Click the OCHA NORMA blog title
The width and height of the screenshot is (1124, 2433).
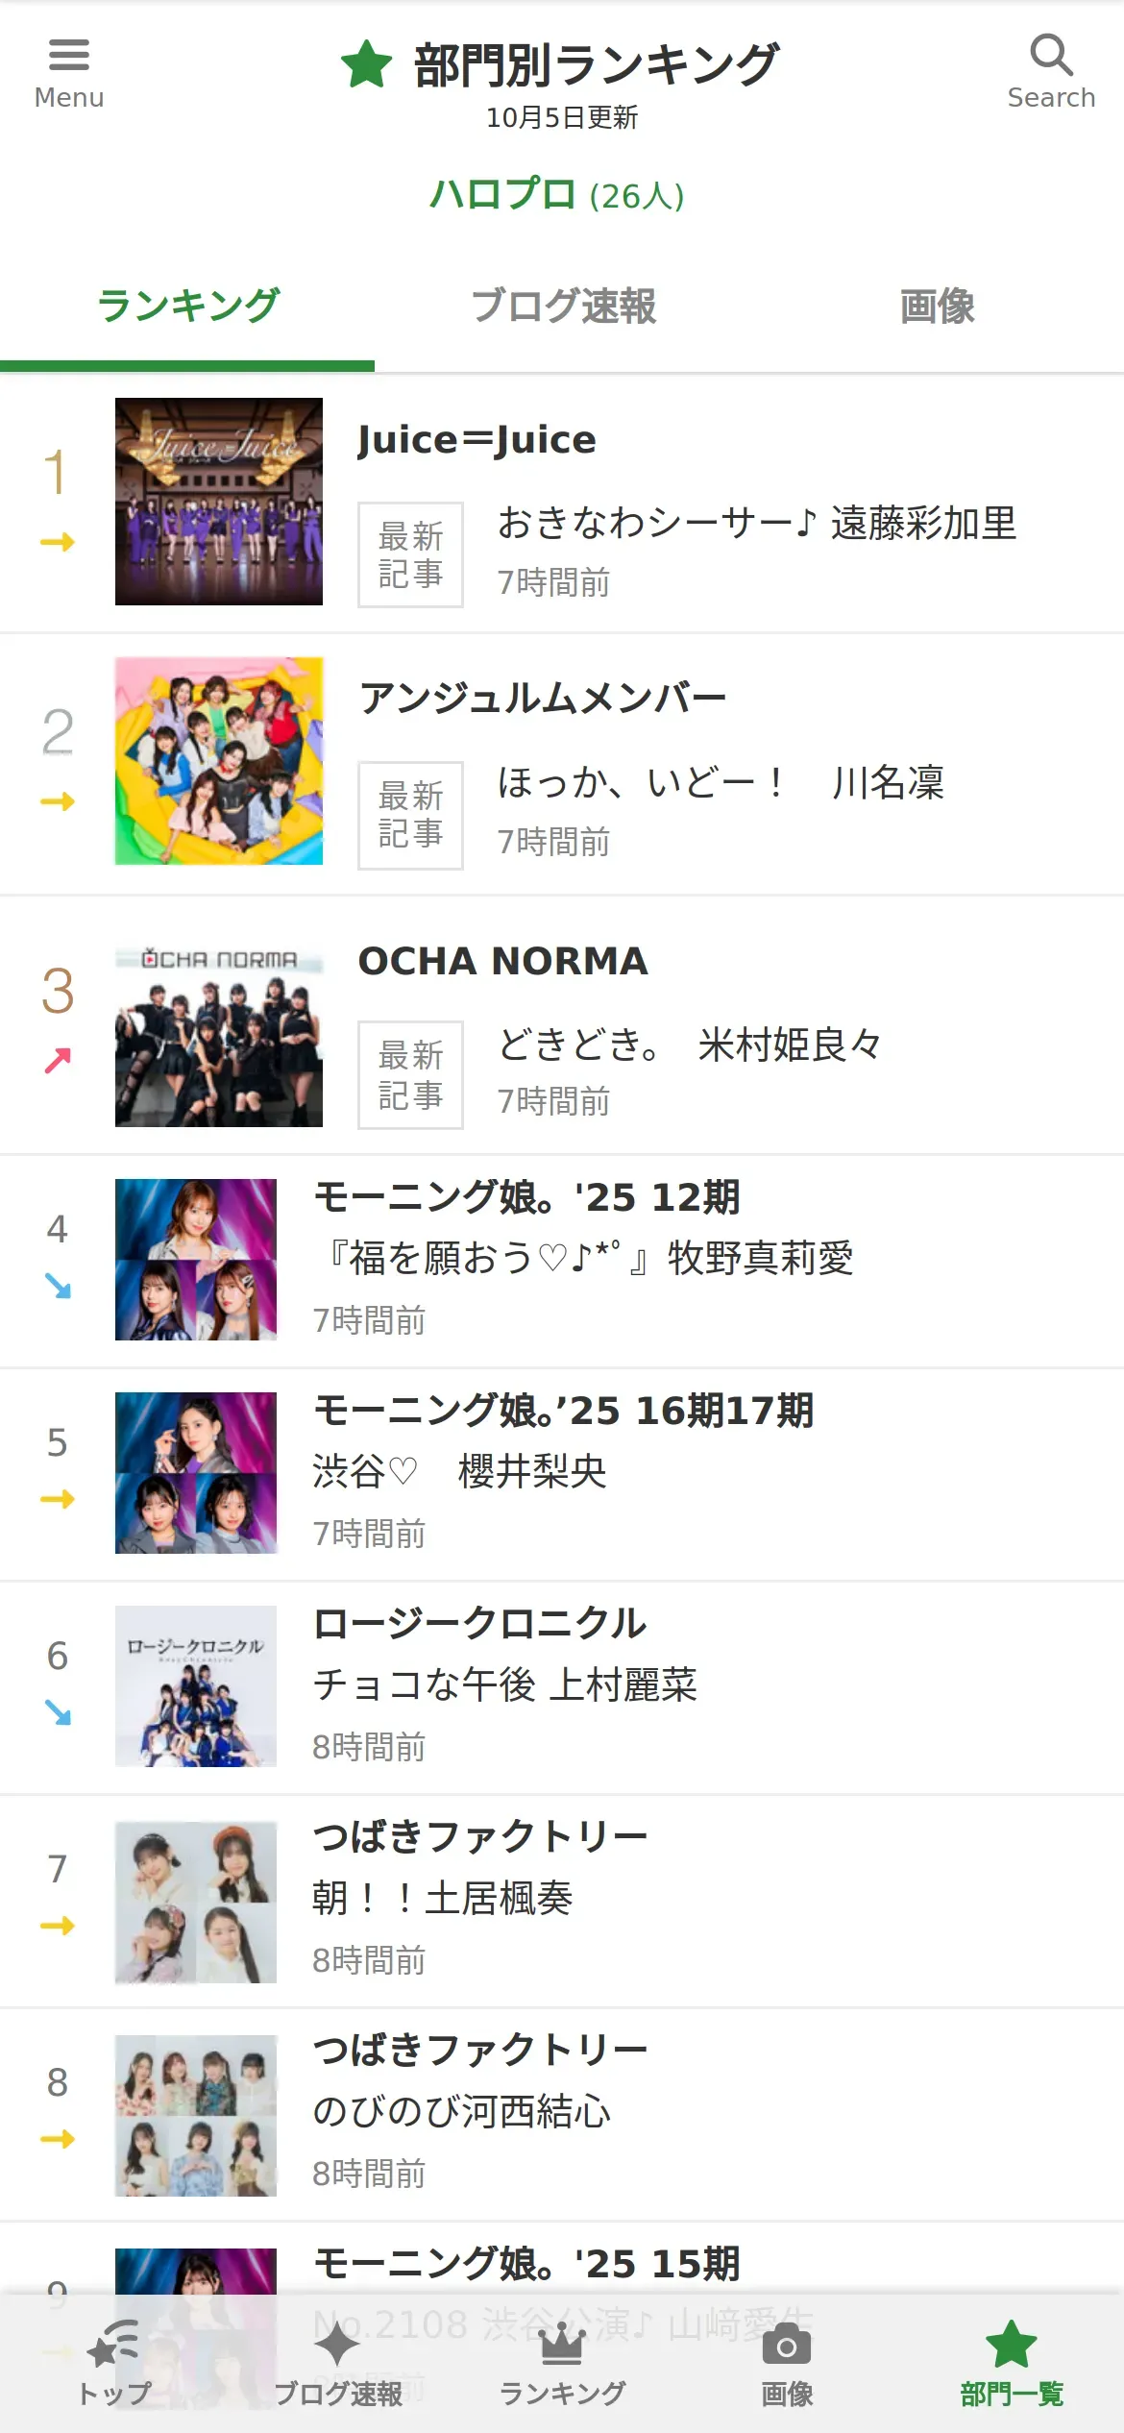(502, 961)
